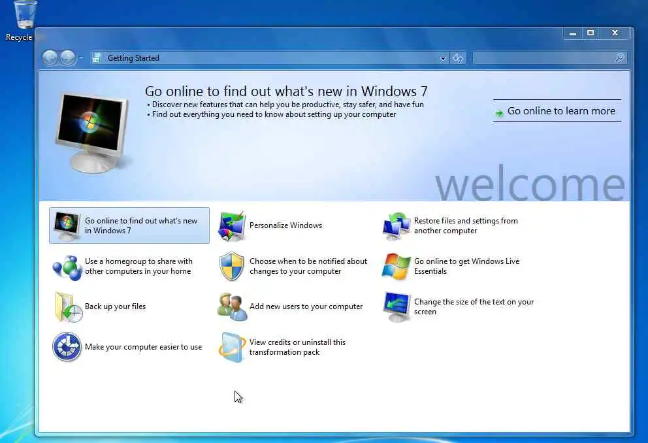Click the "Discover new features" bullet text
The width and height of the screenshot is (648, 443).
tap(287, 105)
